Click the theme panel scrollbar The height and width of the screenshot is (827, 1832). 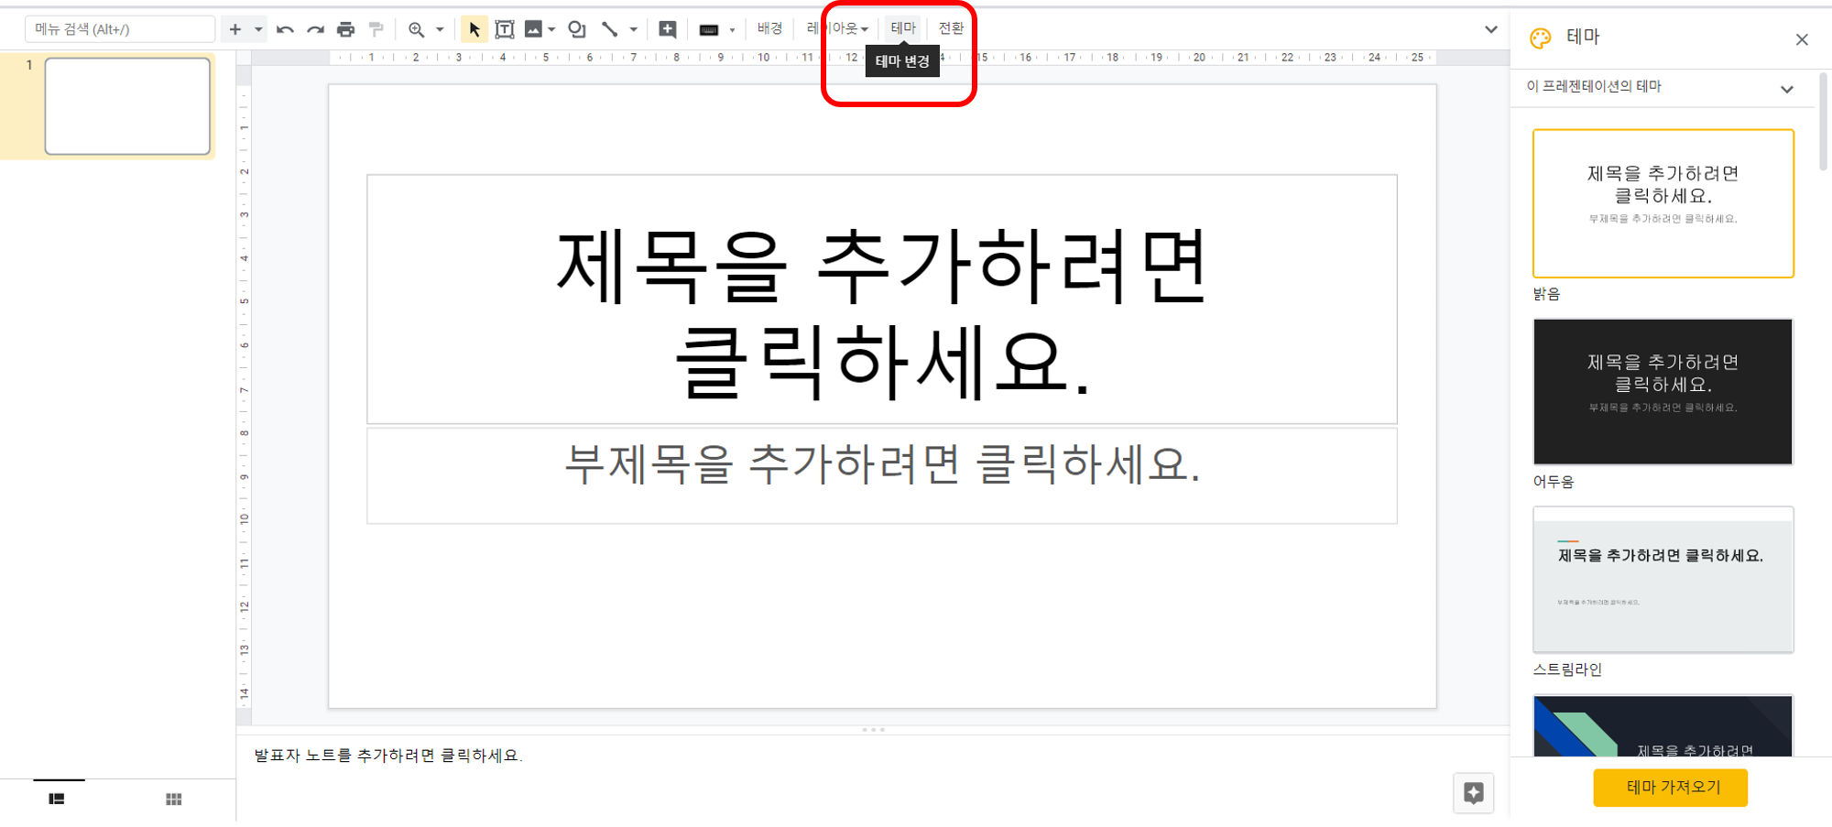[1823, 122]
